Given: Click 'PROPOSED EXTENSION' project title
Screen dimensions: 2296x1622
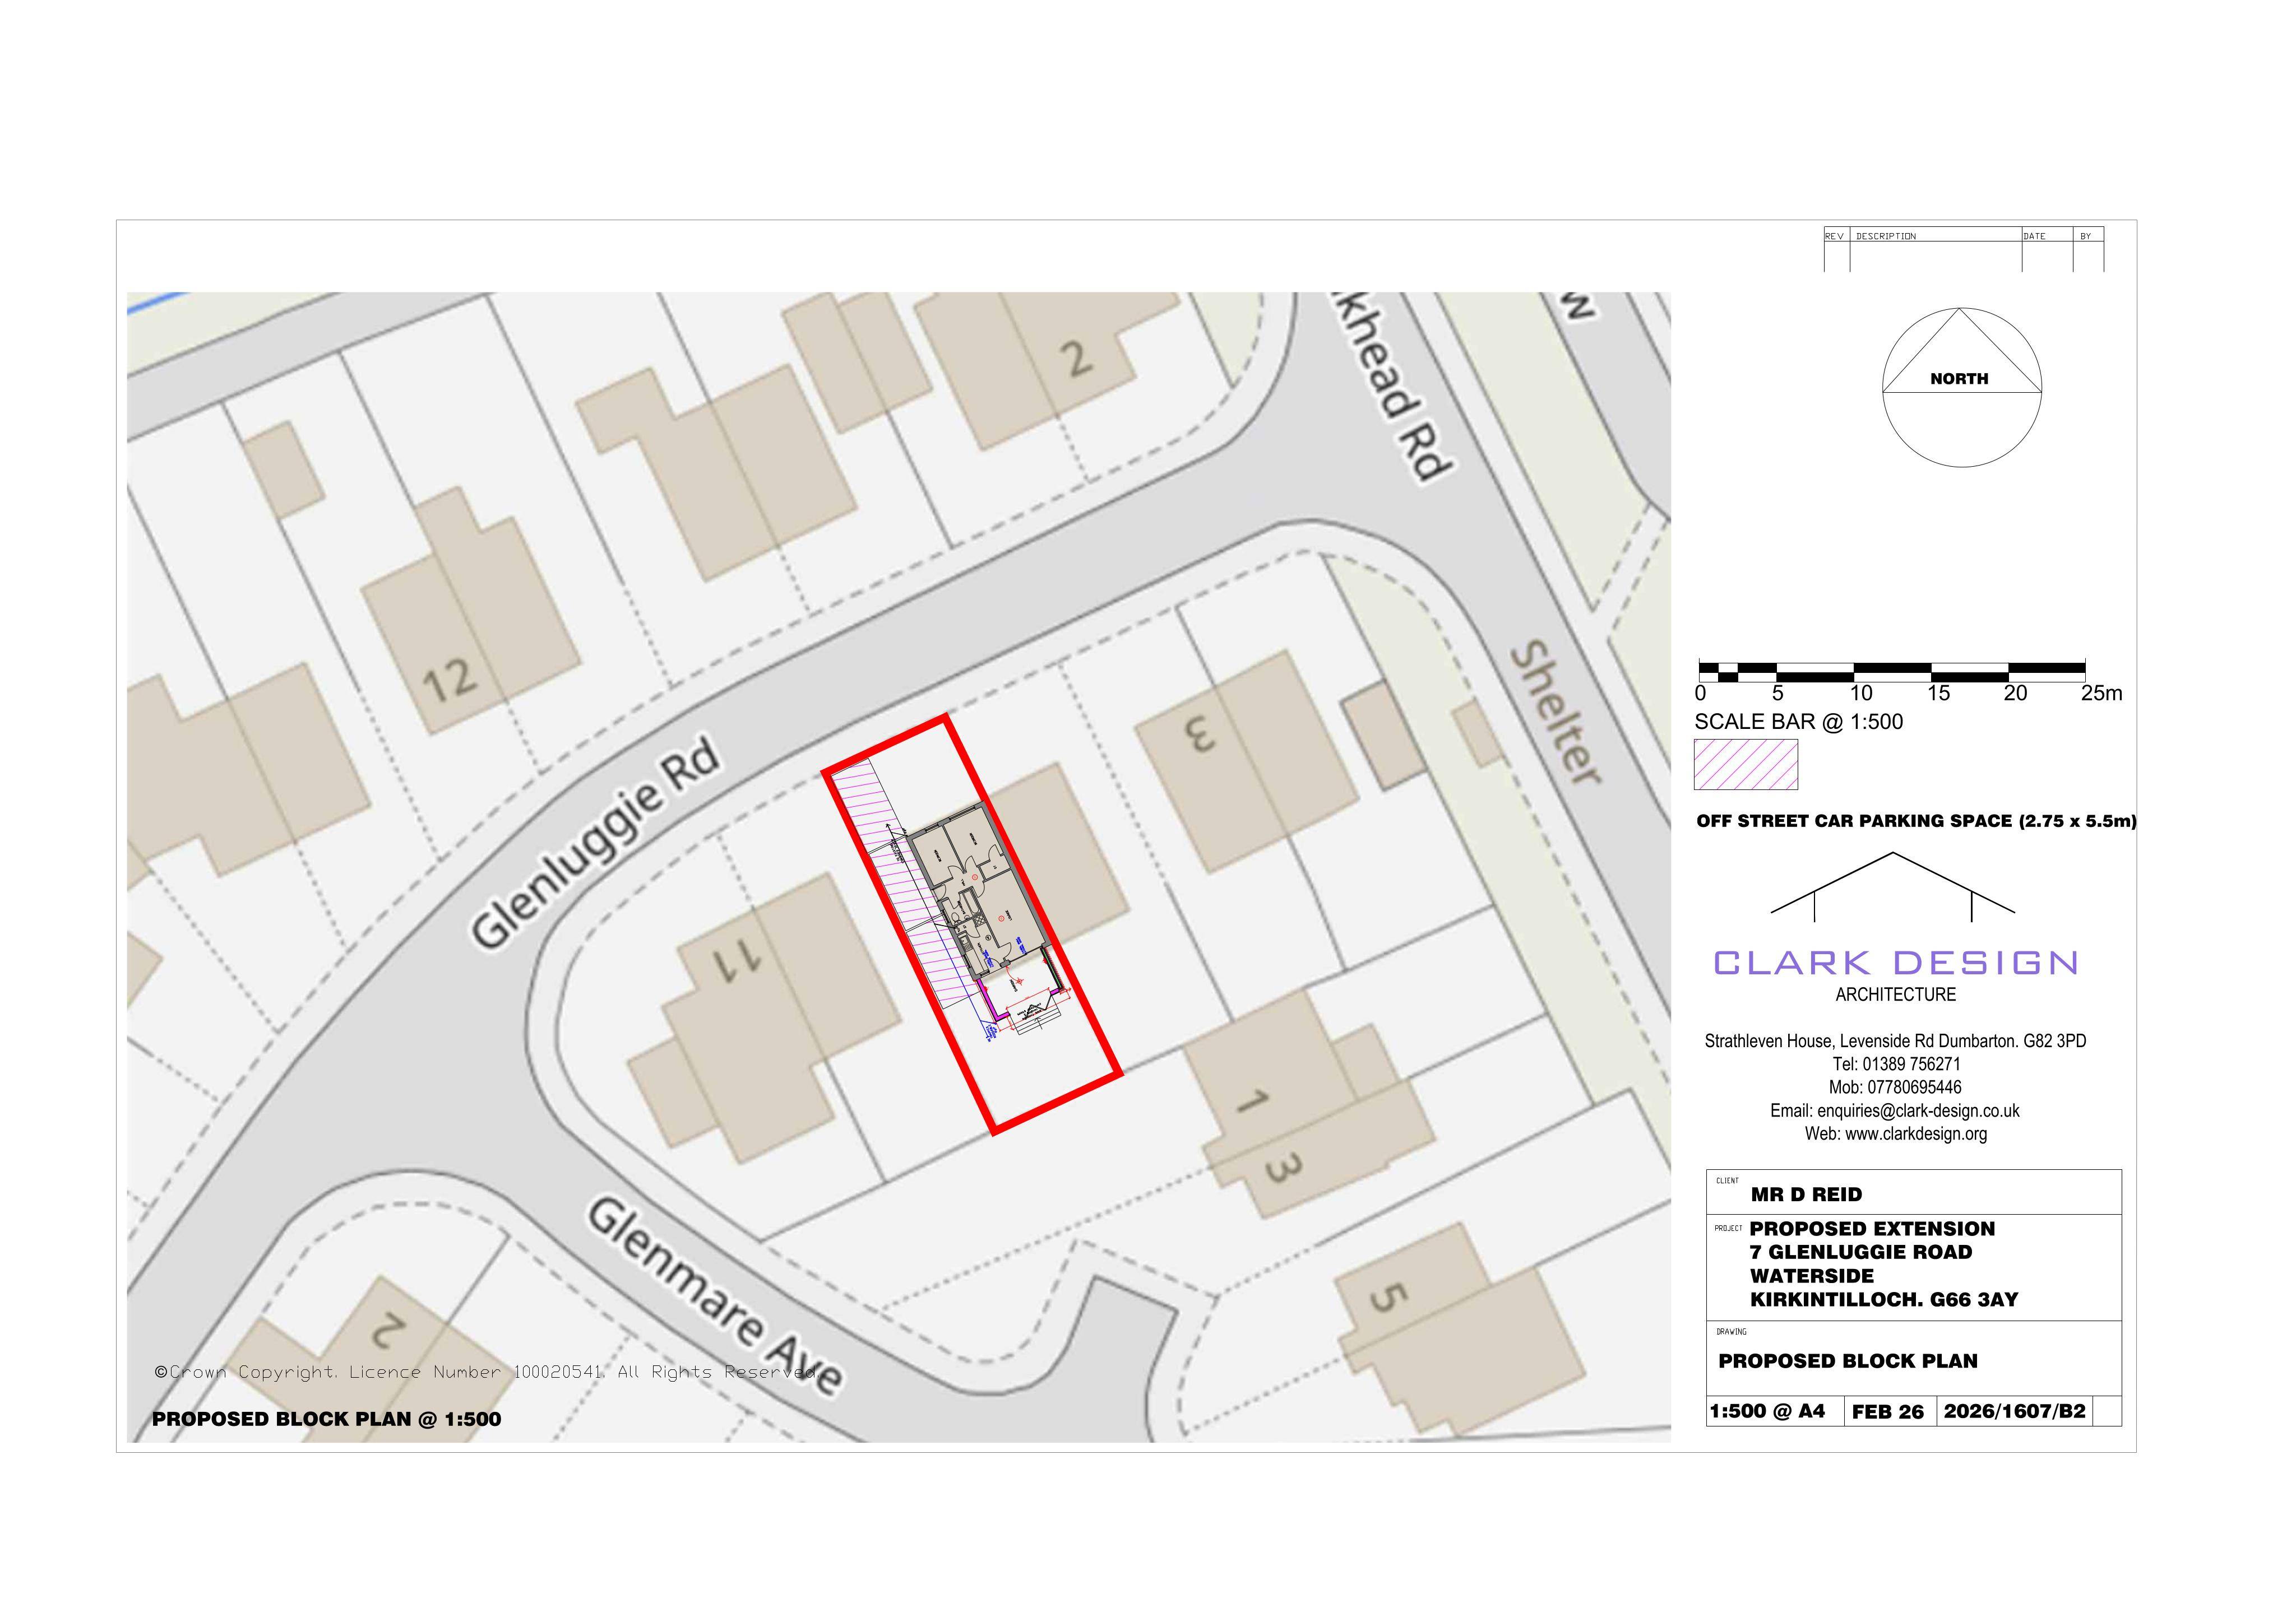Looking at the screenshot, I should coord(1872,1228).
